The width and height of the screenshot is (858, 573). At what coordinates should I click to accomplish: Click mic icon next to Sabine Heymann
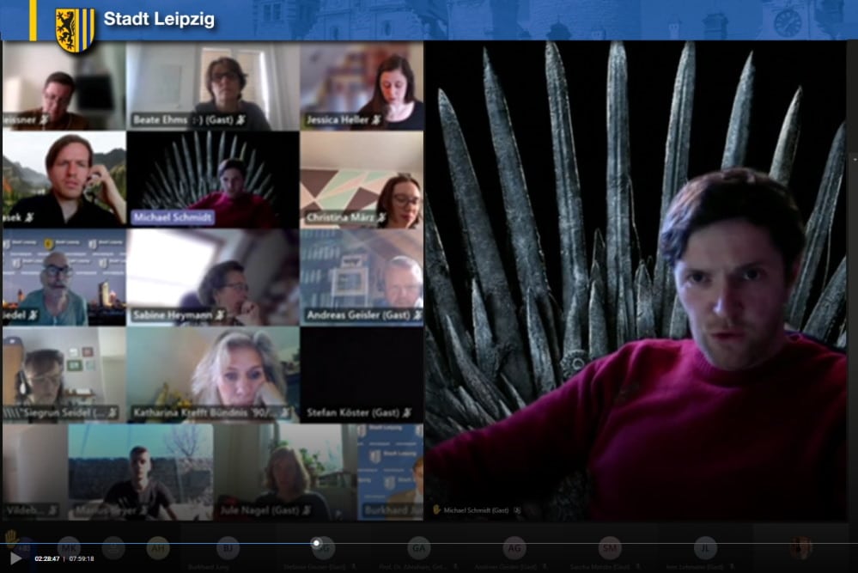coord(220,316)
